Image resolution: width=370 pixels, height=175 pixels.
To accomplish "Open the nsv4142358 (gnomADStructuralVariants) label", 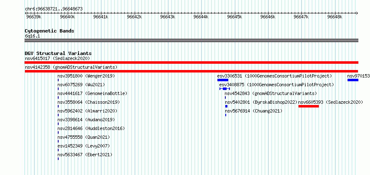I will (x=71, y=67).
